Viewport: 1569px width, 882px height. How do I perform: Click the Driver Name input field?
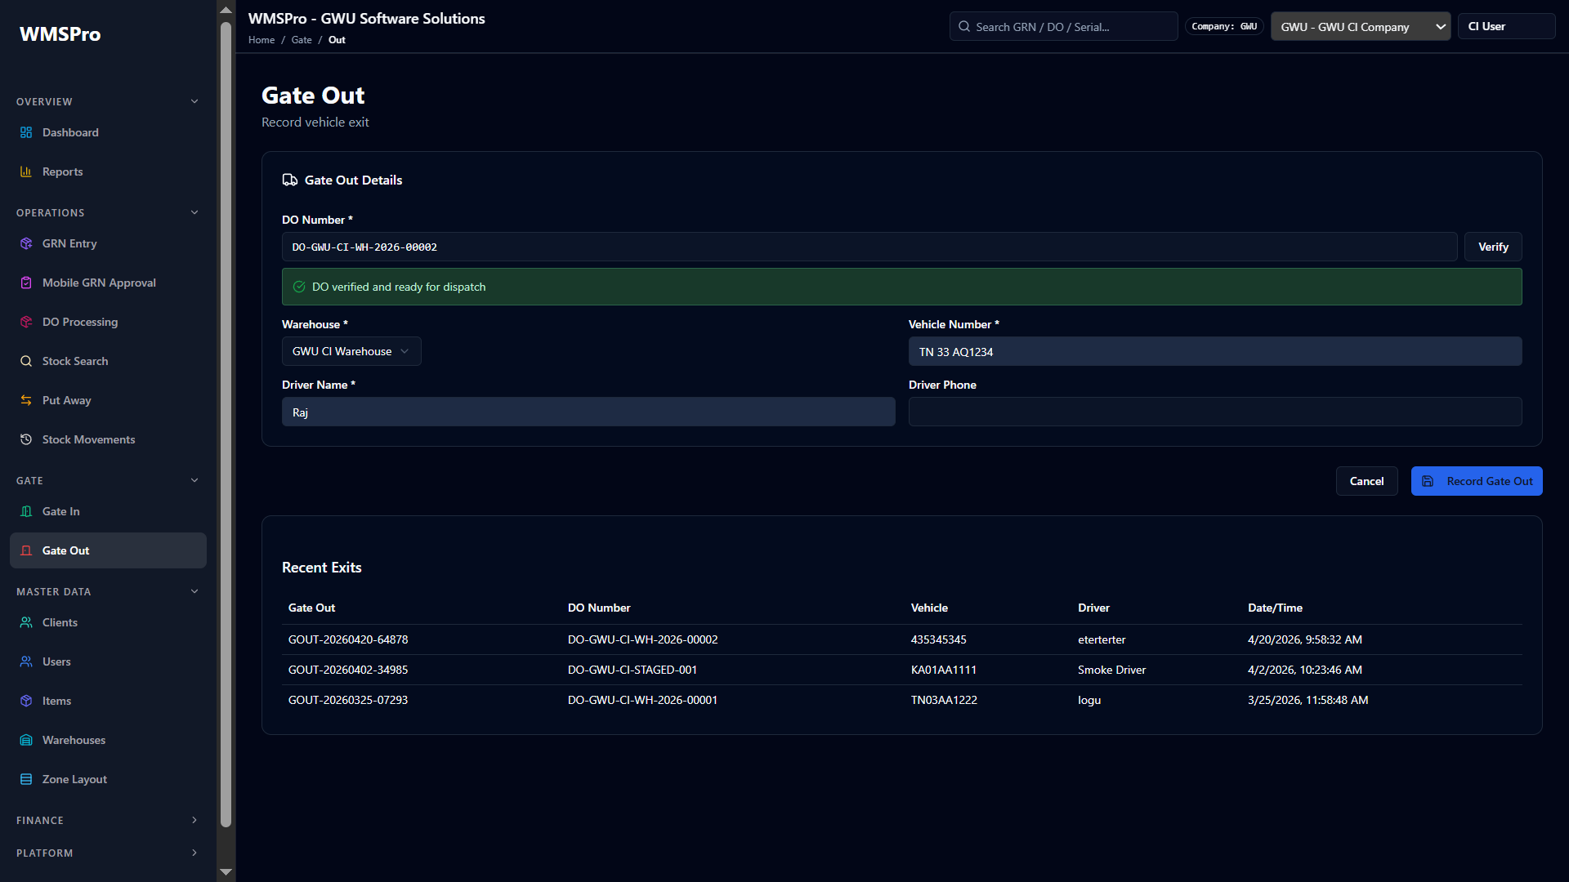pos(588,412)
